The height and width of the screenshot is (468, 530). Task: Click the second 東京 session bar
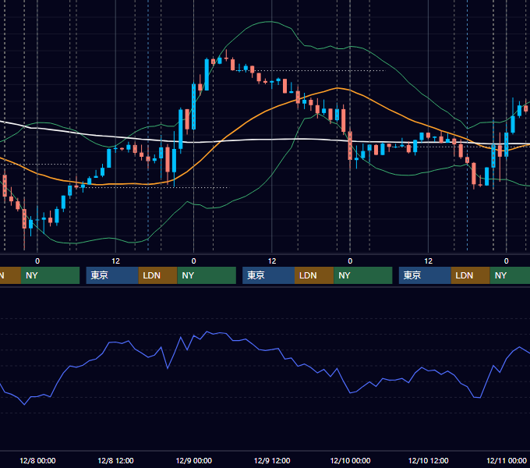pos(268,275)
